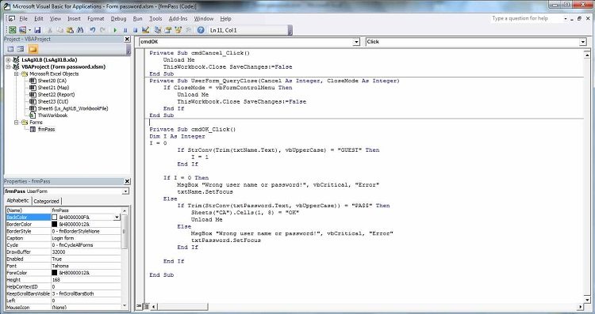Image resolution: width=595 pixels, height=314 pixels.
Task: Click the code window vertical scrollbar down arrow
Action: [586, 300]
